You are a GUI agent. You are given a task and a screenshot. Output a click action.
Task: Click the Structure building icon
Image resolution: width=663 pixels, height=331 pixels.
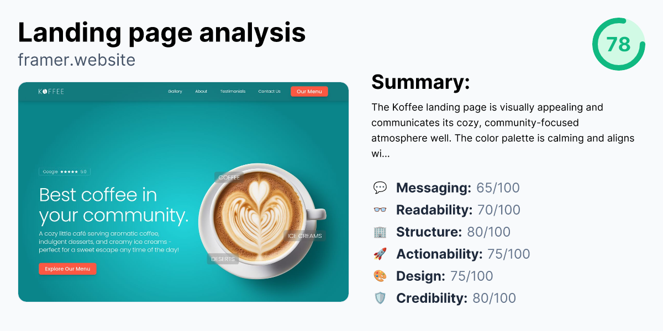click(x=381, y=232)
